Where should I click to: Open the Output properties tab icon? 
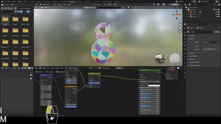tap(184, 35)
